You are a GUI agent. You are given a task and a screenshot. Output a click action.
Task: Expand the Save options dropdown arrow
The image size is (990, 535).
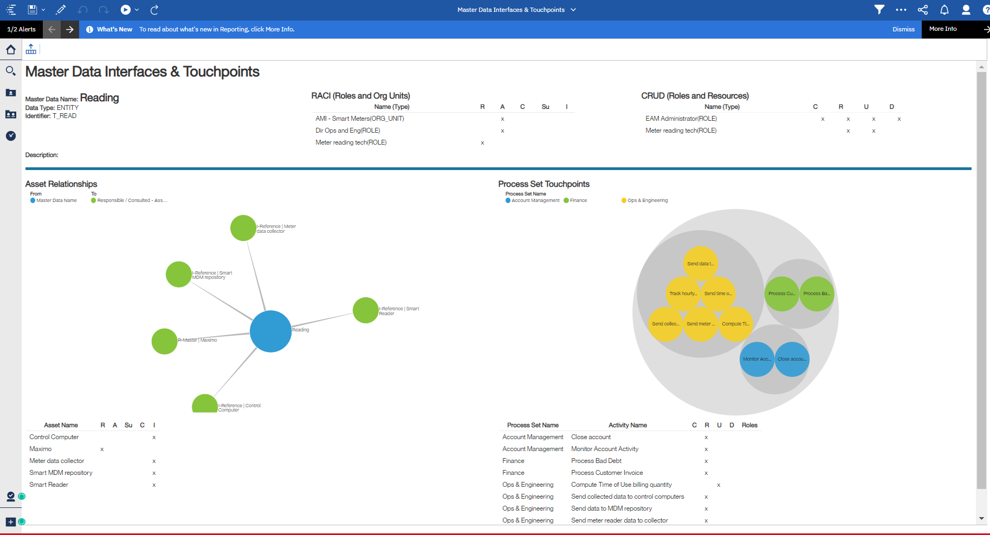click(x=43, y=10)
